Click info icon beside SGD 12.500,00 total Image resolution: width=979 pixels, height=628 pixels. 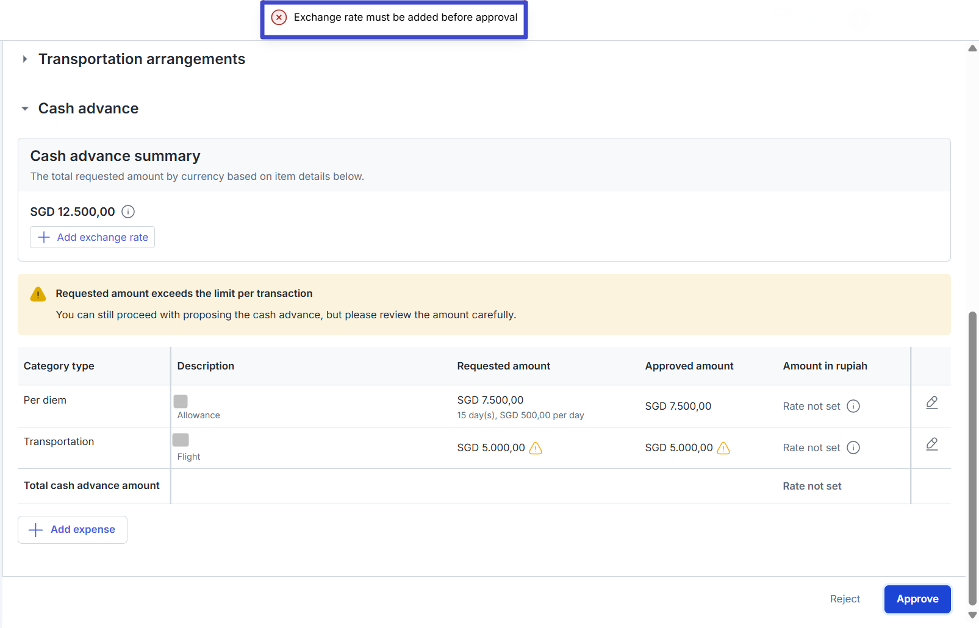(128, 212)
